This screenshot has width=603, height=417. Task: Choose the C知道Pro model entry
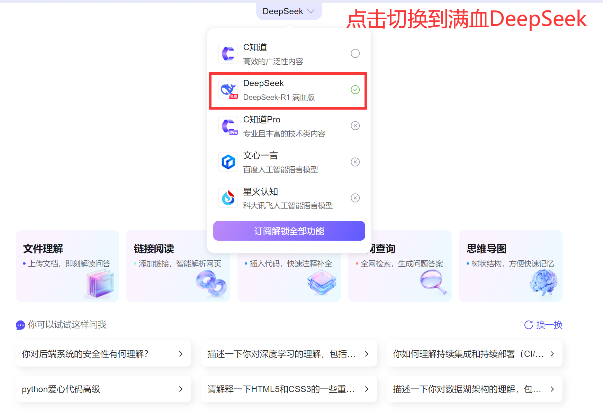point(289,126)
